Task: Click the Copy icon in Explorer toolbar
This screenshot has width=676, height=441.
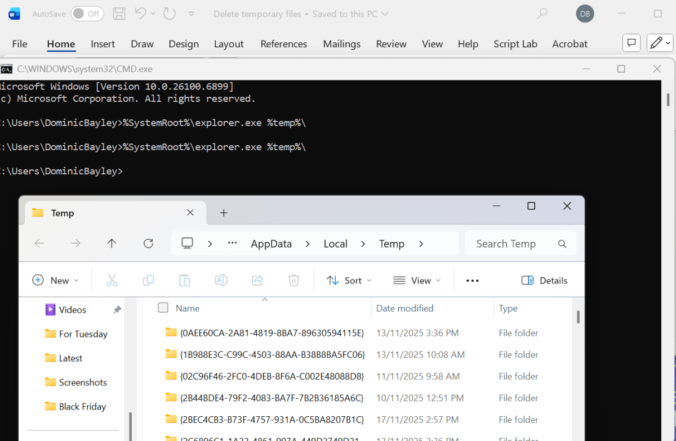Action: point(148,280)
